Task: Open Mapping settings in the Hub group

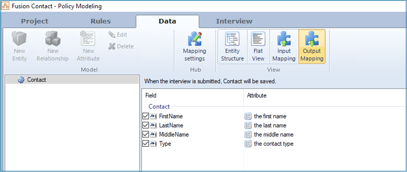Action: [x=195, y=46]
